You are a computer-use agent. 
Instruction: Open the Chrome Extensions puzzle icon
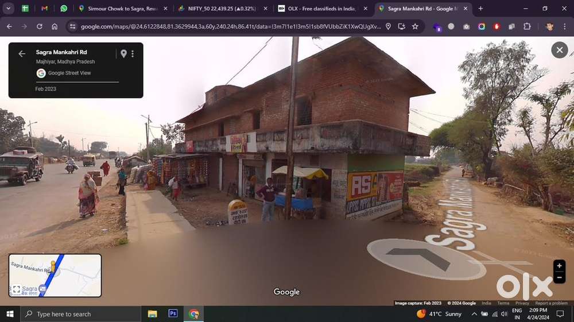tap(527, 26)
